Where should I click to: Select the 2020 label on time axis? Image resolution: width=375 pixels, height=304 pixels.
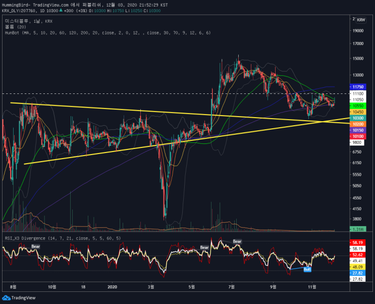(x=112, y=287)
